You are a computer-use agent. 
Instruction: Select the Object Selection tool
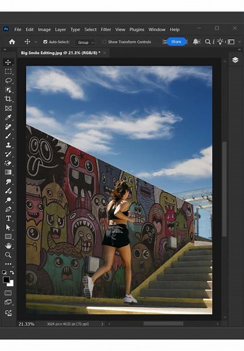click(x=8, y=90)
